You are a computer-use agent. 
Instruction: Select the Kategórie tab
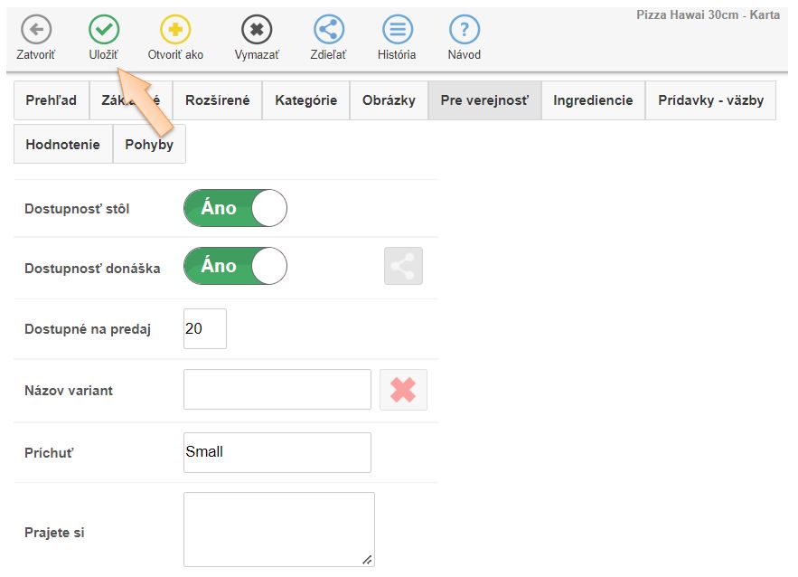pyautogui.click(x=305, y=100)
